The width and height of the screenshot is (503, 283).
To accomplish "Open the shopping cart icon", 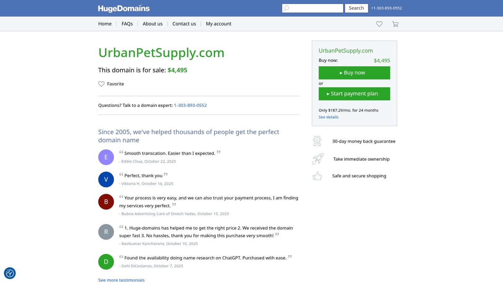I will point(395,24).
